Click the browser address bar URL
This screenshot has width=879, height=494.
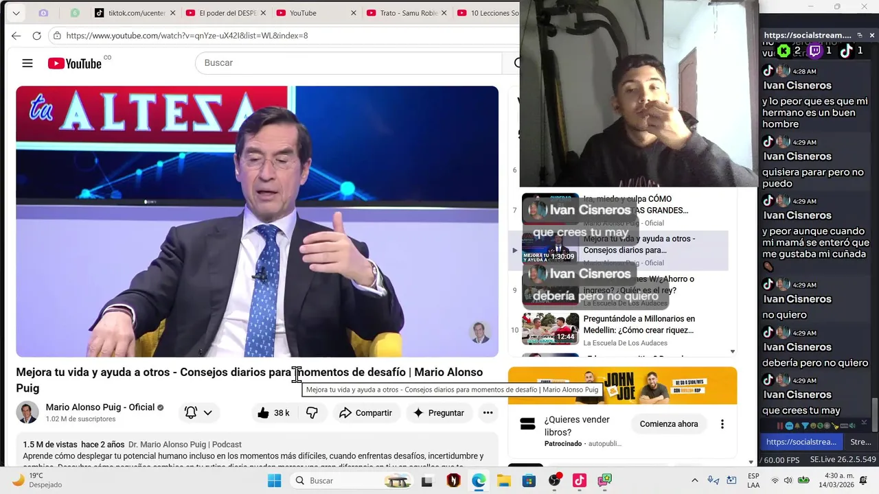pos(187,36)
